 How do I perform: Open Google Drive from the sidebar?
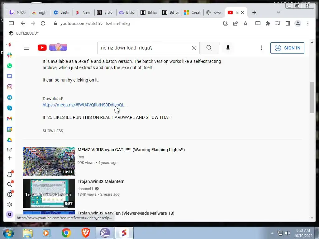(10, 140)
